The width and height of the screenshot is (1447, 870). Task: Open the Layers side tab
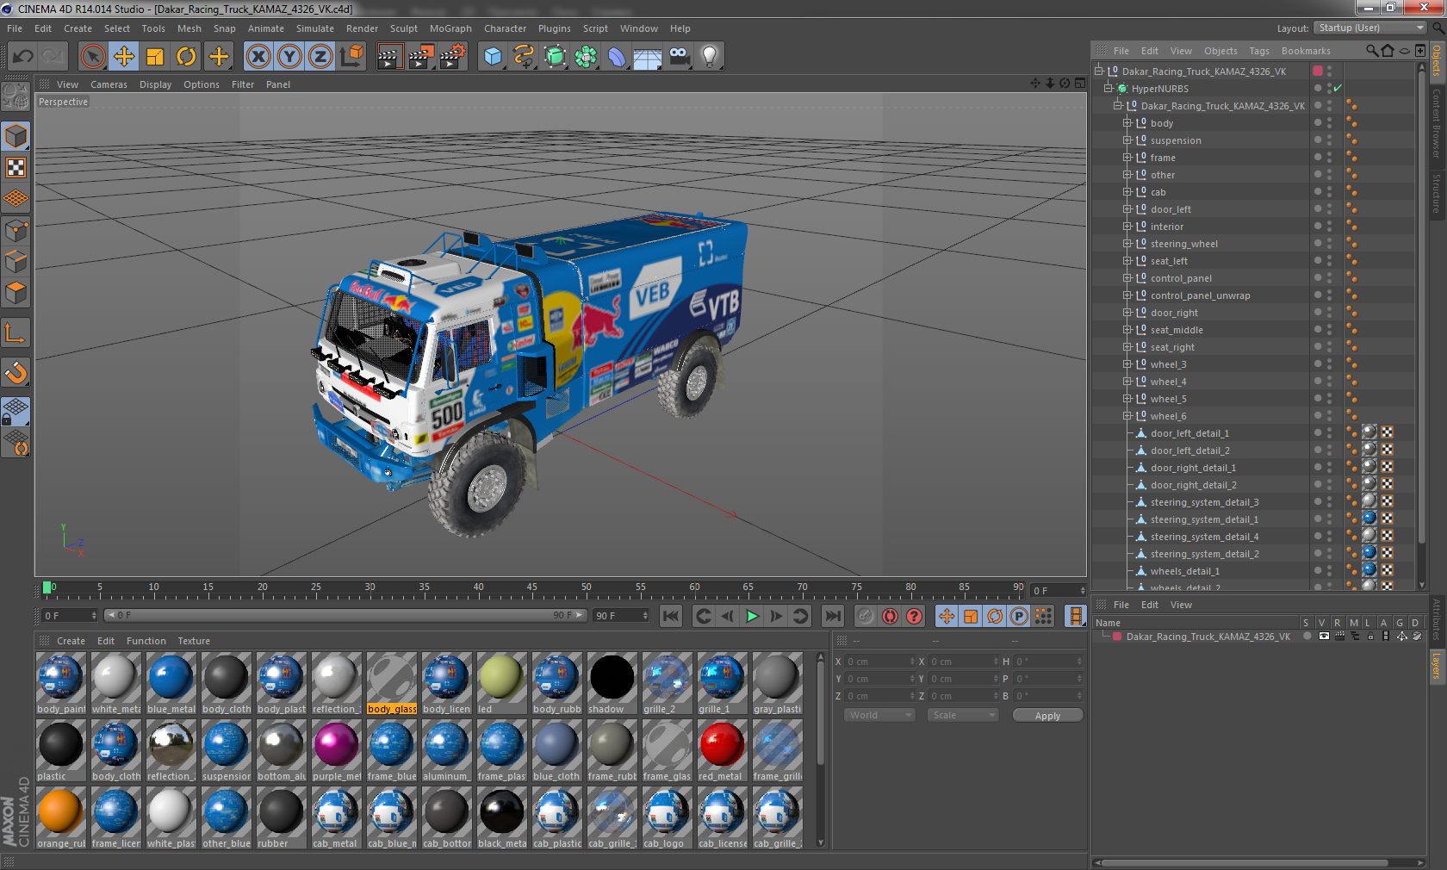pos(1437,666)
